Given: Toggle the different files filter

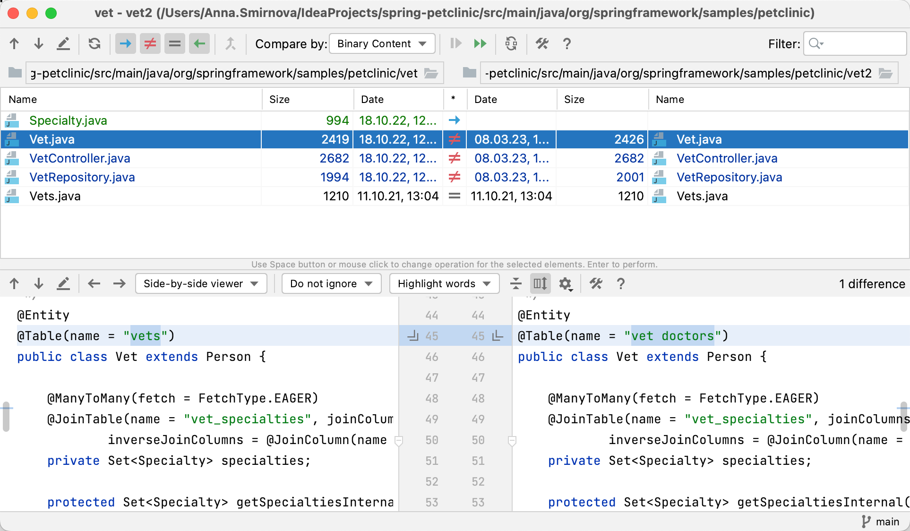Looking at the screenshot, I should [x=150, y=43].
